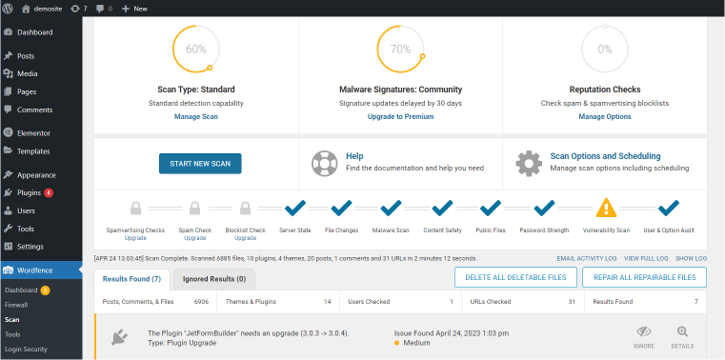Image resolution: width=725 pixels, height=360 pixels.
Task: Click the Wordfence shield icon
Action: [x=8, y=270]
